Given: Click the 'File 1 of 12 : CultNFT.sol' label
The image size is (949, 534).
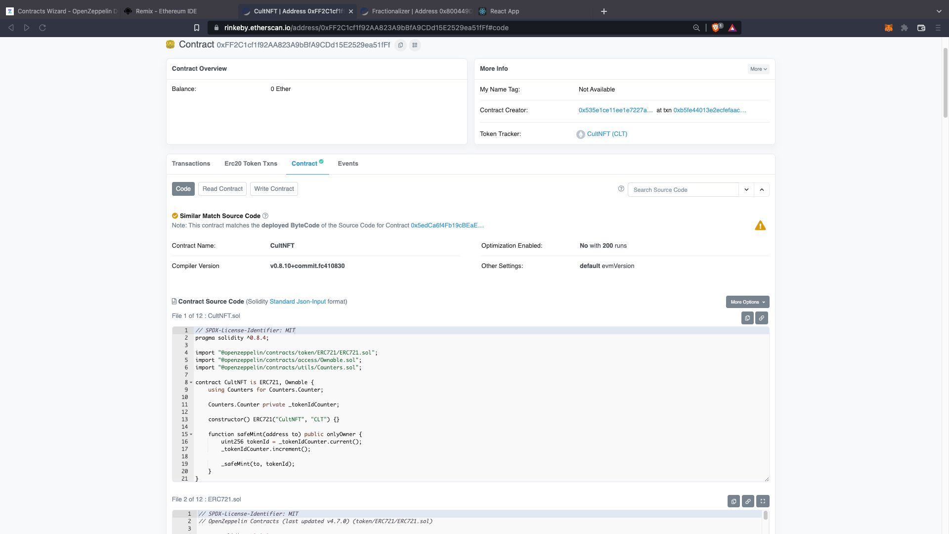Looking at the screenshot, I should [206, 316].
